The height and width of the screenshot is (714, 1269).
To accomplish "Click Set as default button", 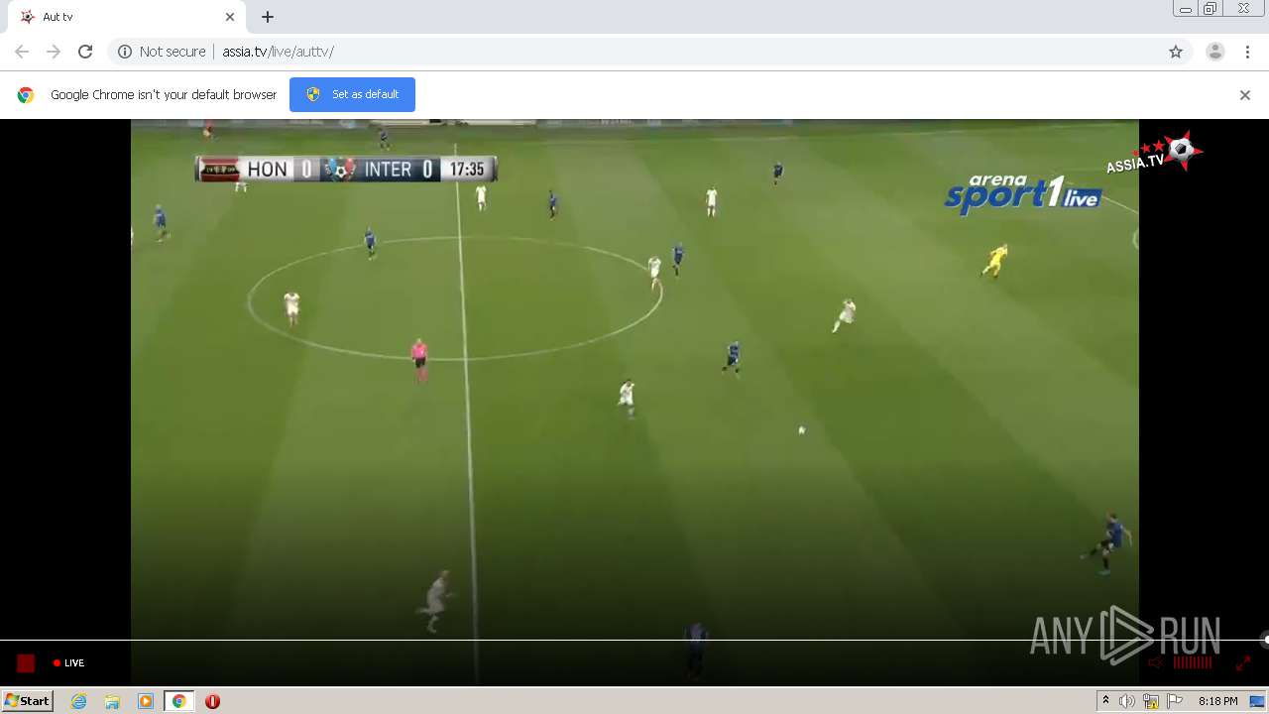I will click(x=352, y=94).
